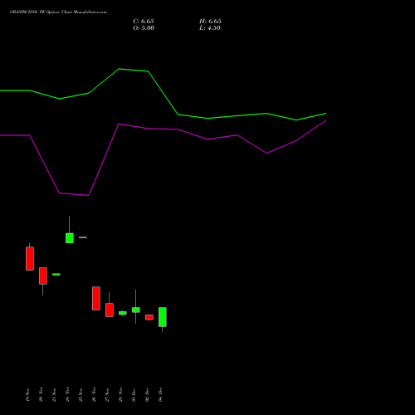This screenshot has width=415, height=415.
Task: Click the red candlestick for 19 Nov
Action: tap(30, 258)
